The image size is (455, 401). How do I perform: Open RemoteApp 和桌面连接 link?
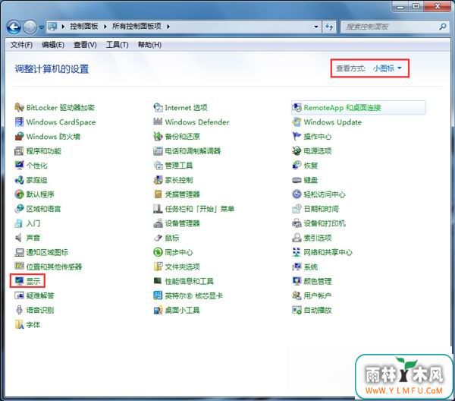(x=342, y=108)
